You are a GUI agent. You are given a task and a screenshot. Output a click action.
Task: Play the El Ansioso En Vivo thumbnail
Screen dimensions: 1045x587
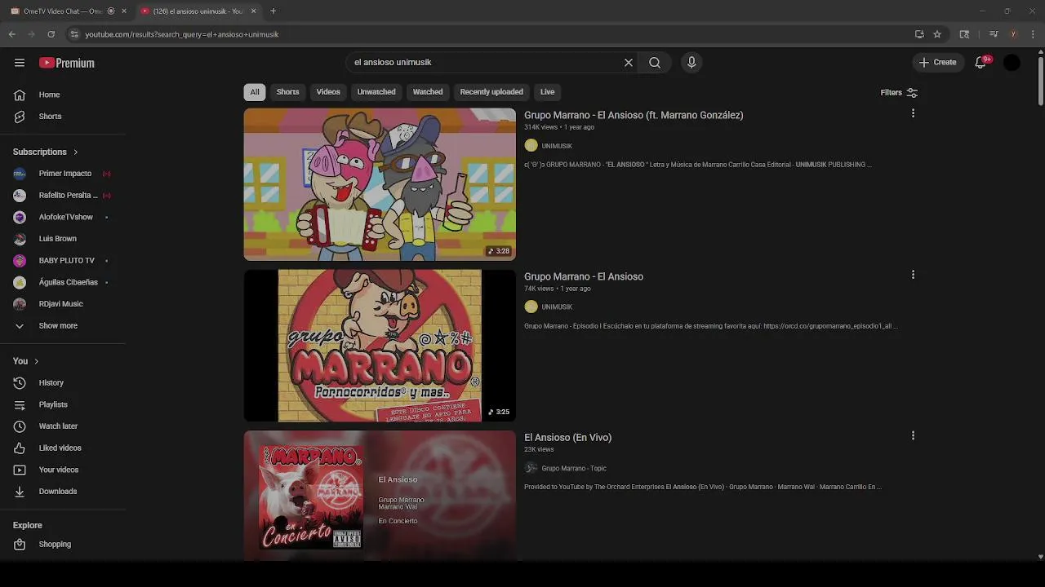pyautogui.click(x=380, y=496)
